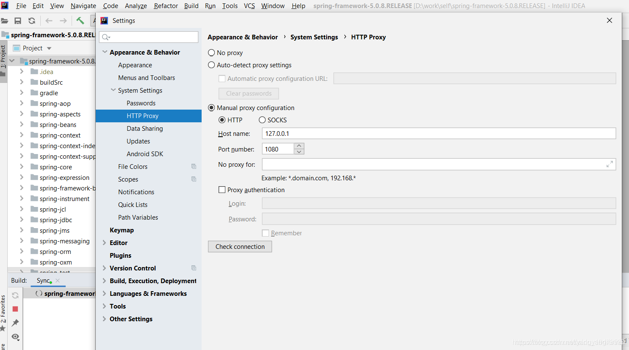Viewport: 629px width, 350px height.
Task: Click the No proxy for input field
Action: tap(439, 164)
